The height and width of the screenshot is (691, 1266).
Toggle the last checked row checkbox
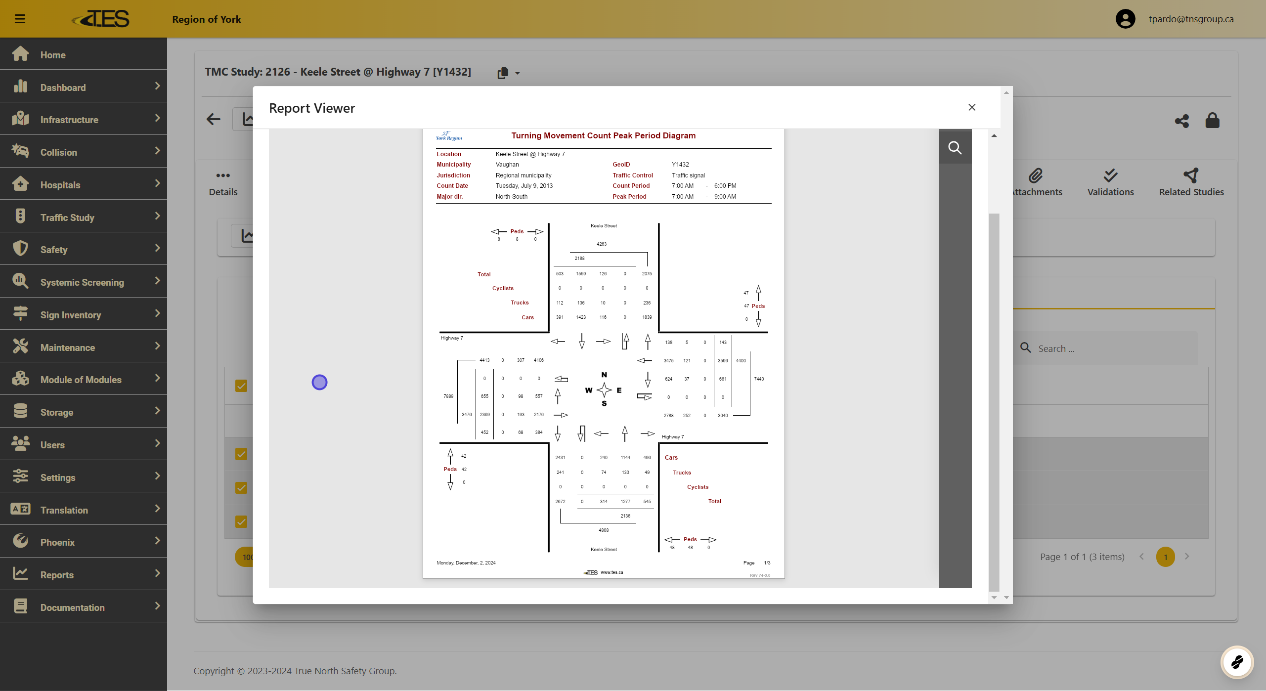(241, 521)
